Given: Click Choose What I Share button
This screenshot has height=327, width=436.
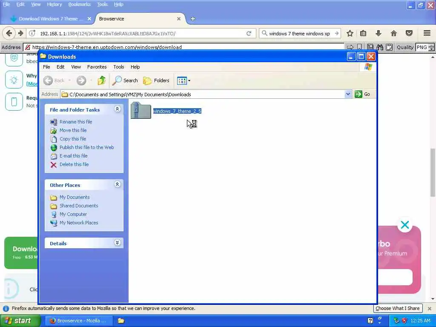Looking at the screenshot, I should pyautogui.click(x=397, y=308).
